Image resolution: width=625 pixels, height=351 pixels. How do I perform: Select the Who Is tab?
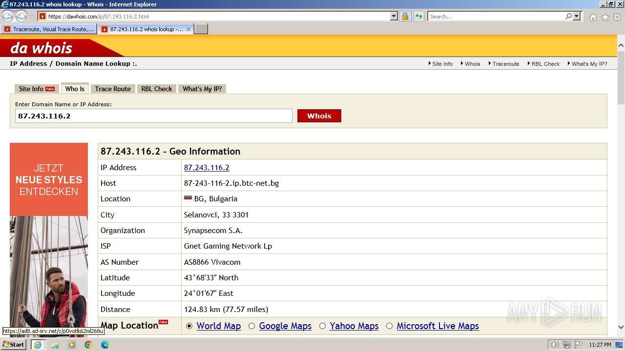point(75,89)
